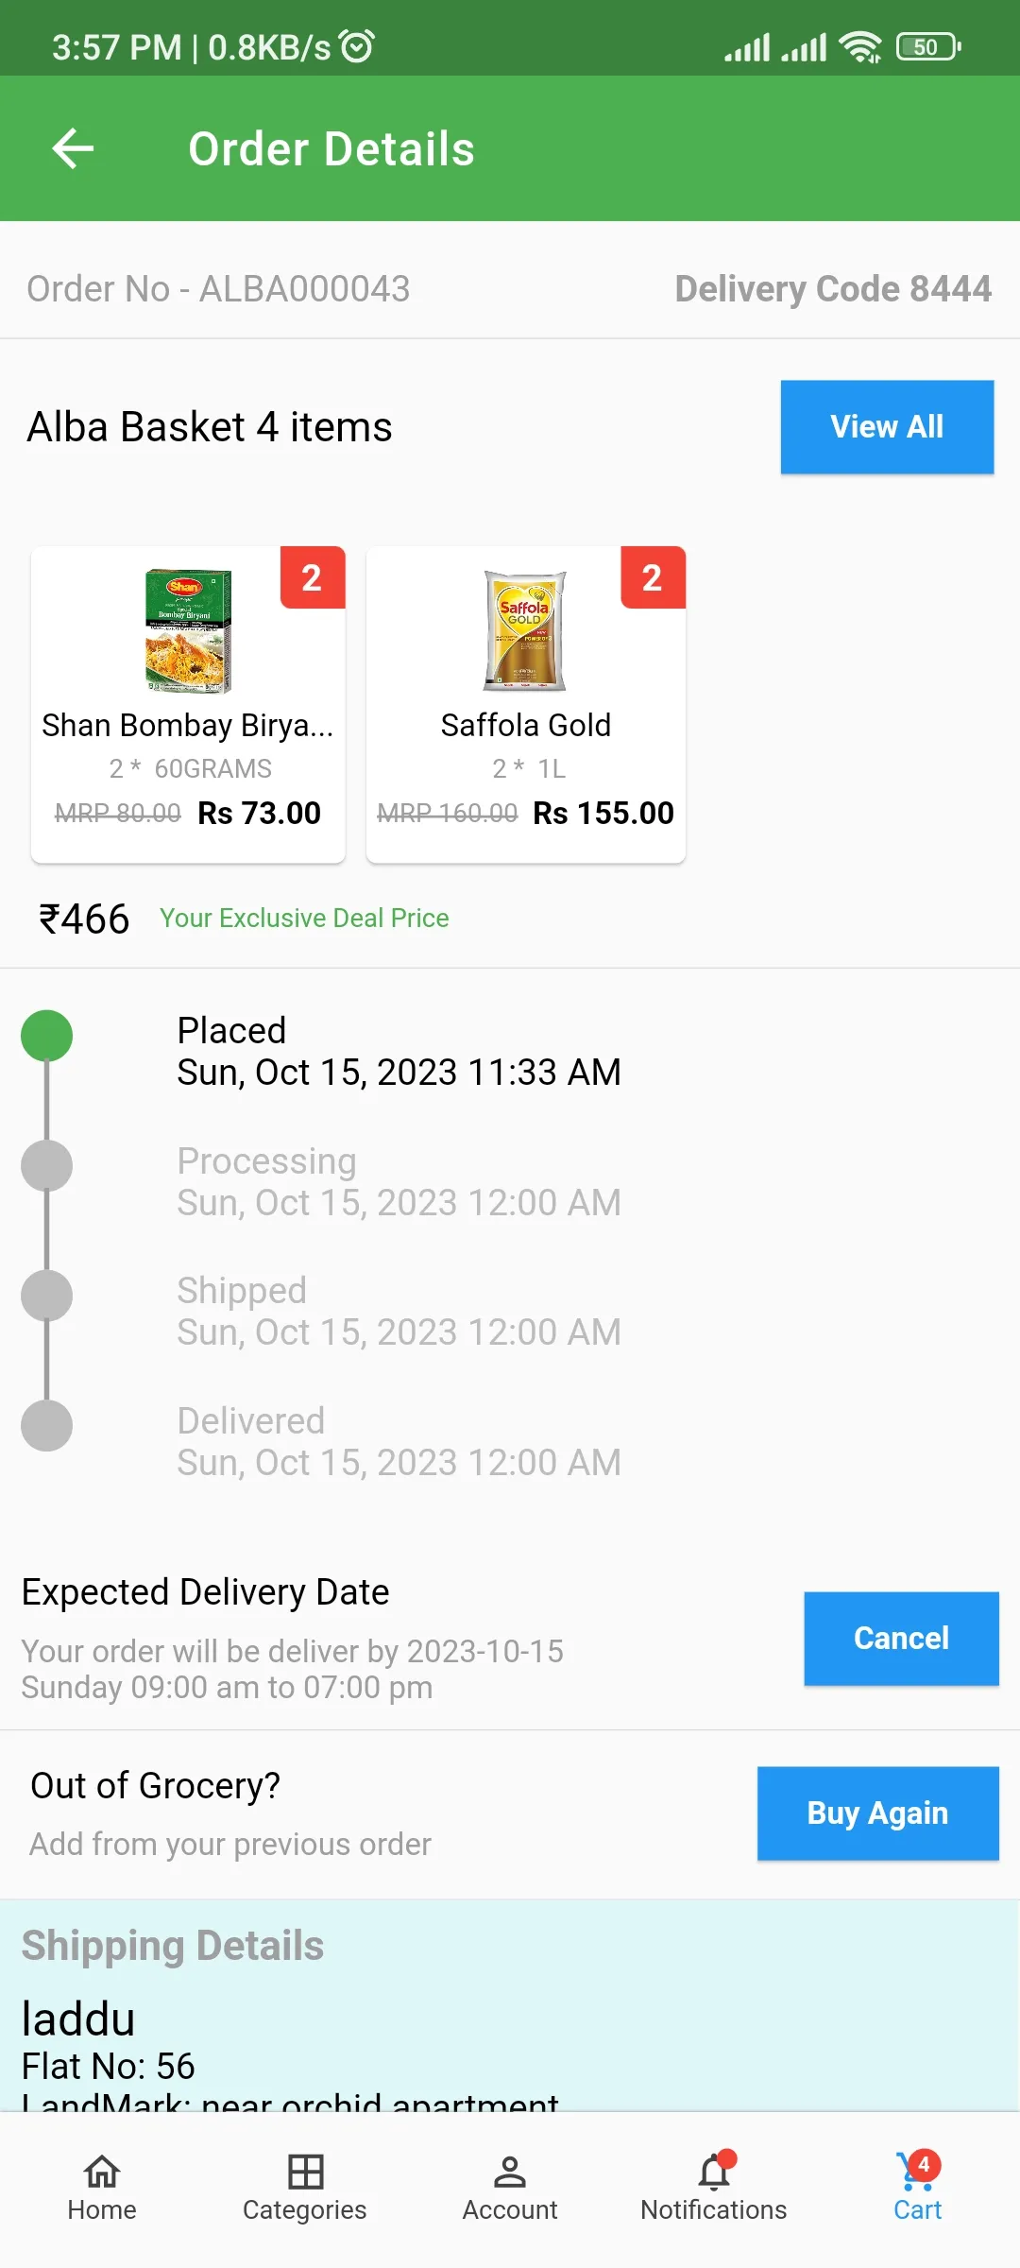Viewport: 1020px width, 2268px height.
Task: Select the Shipped status marker
Action: pyautogui.click(x=46, y=1295)
